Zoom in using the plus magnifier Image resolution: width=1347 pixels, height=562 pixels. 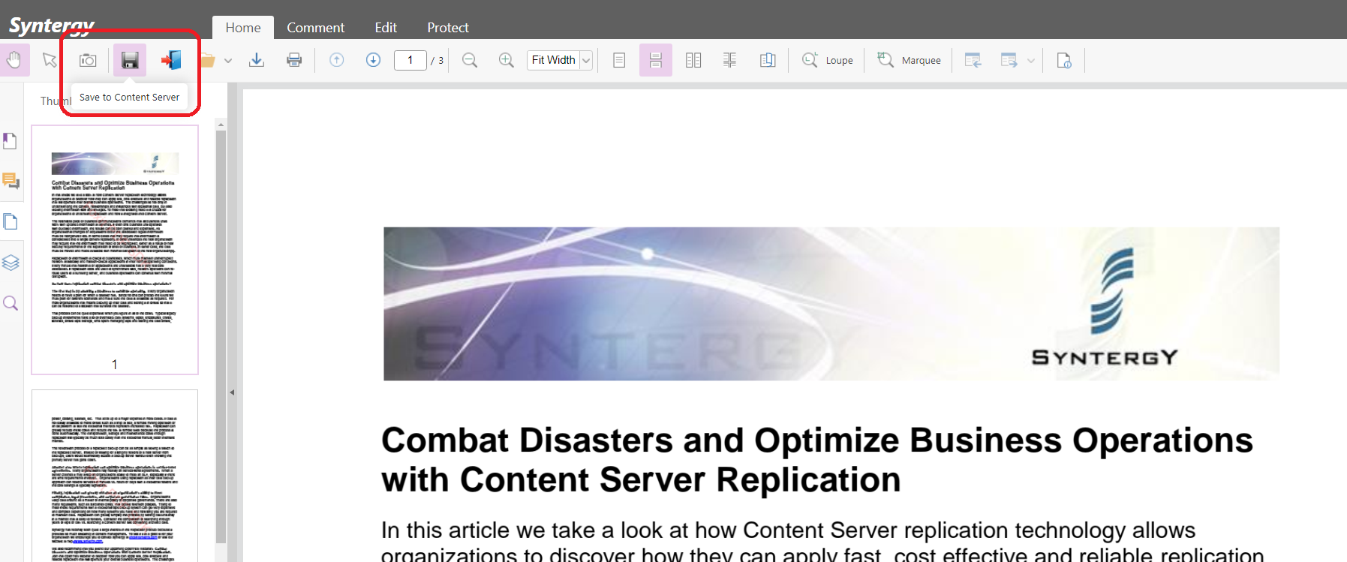tap(507, 60)
